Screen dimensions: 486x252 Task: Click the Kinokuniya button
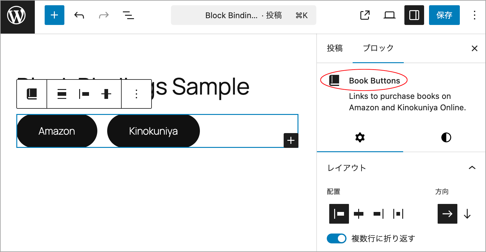(x=153, y=131)
